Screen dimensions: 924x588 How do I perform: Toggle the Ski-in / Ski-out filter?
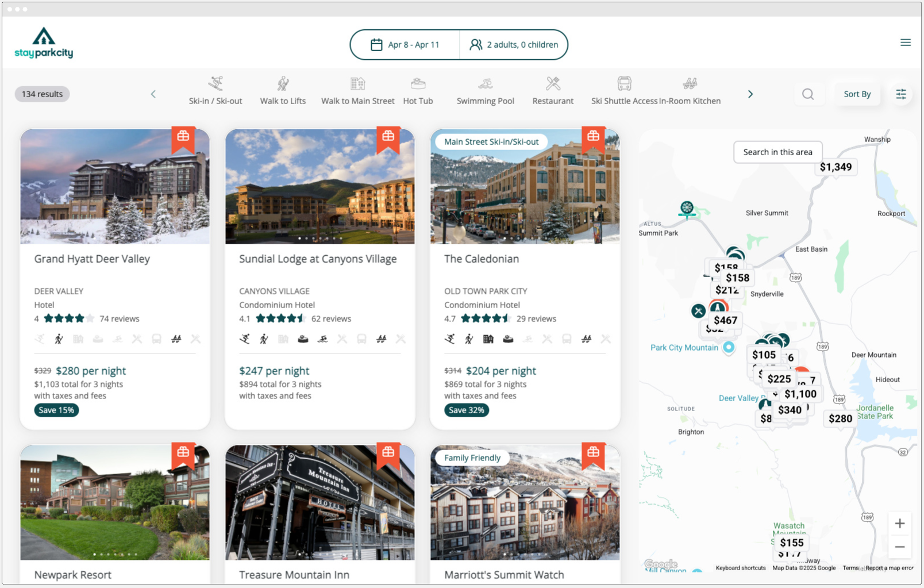coord(215,91)
